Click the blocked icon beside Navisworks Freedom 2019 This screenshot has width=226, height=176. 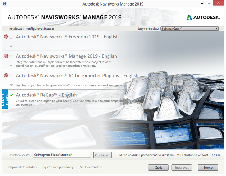[6, 37]
